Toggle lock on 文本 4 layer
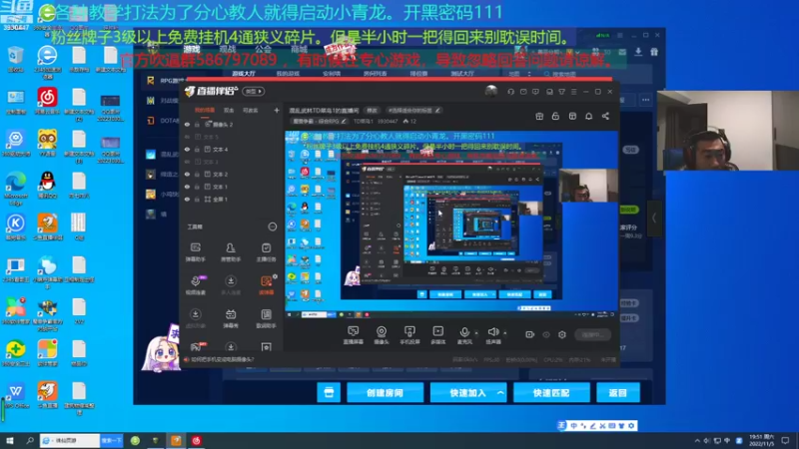 (197, 149)
